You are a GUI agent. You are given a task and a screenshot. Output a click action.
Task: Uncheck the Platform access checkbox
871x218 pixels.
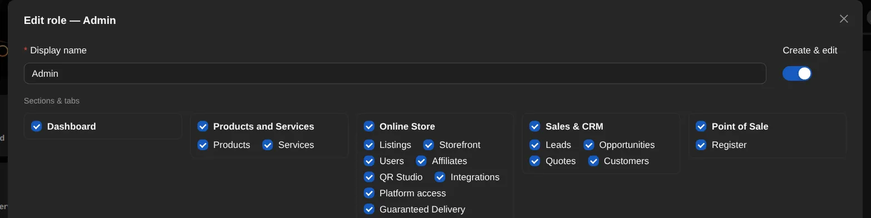pos(369,193)
